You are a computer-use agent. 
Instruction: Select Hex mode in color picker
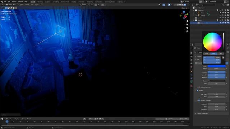pyautogui.click(x=221, y=54)
